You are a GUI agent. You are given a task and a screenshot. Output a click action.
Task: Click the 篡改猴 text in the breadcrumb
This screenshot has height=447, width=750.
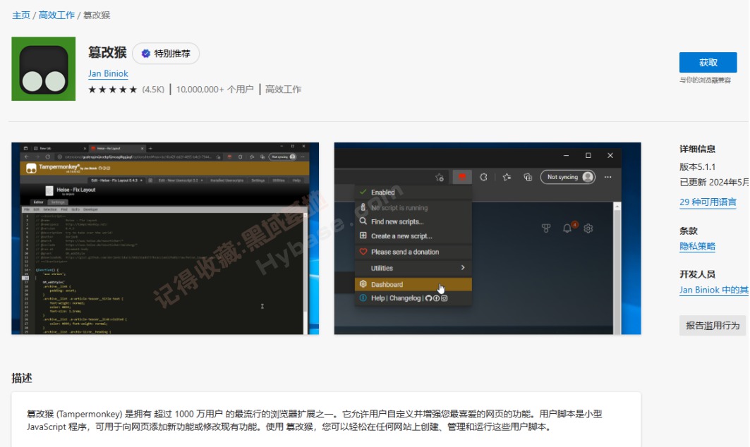pyautogui.click(x=97, y=16)
